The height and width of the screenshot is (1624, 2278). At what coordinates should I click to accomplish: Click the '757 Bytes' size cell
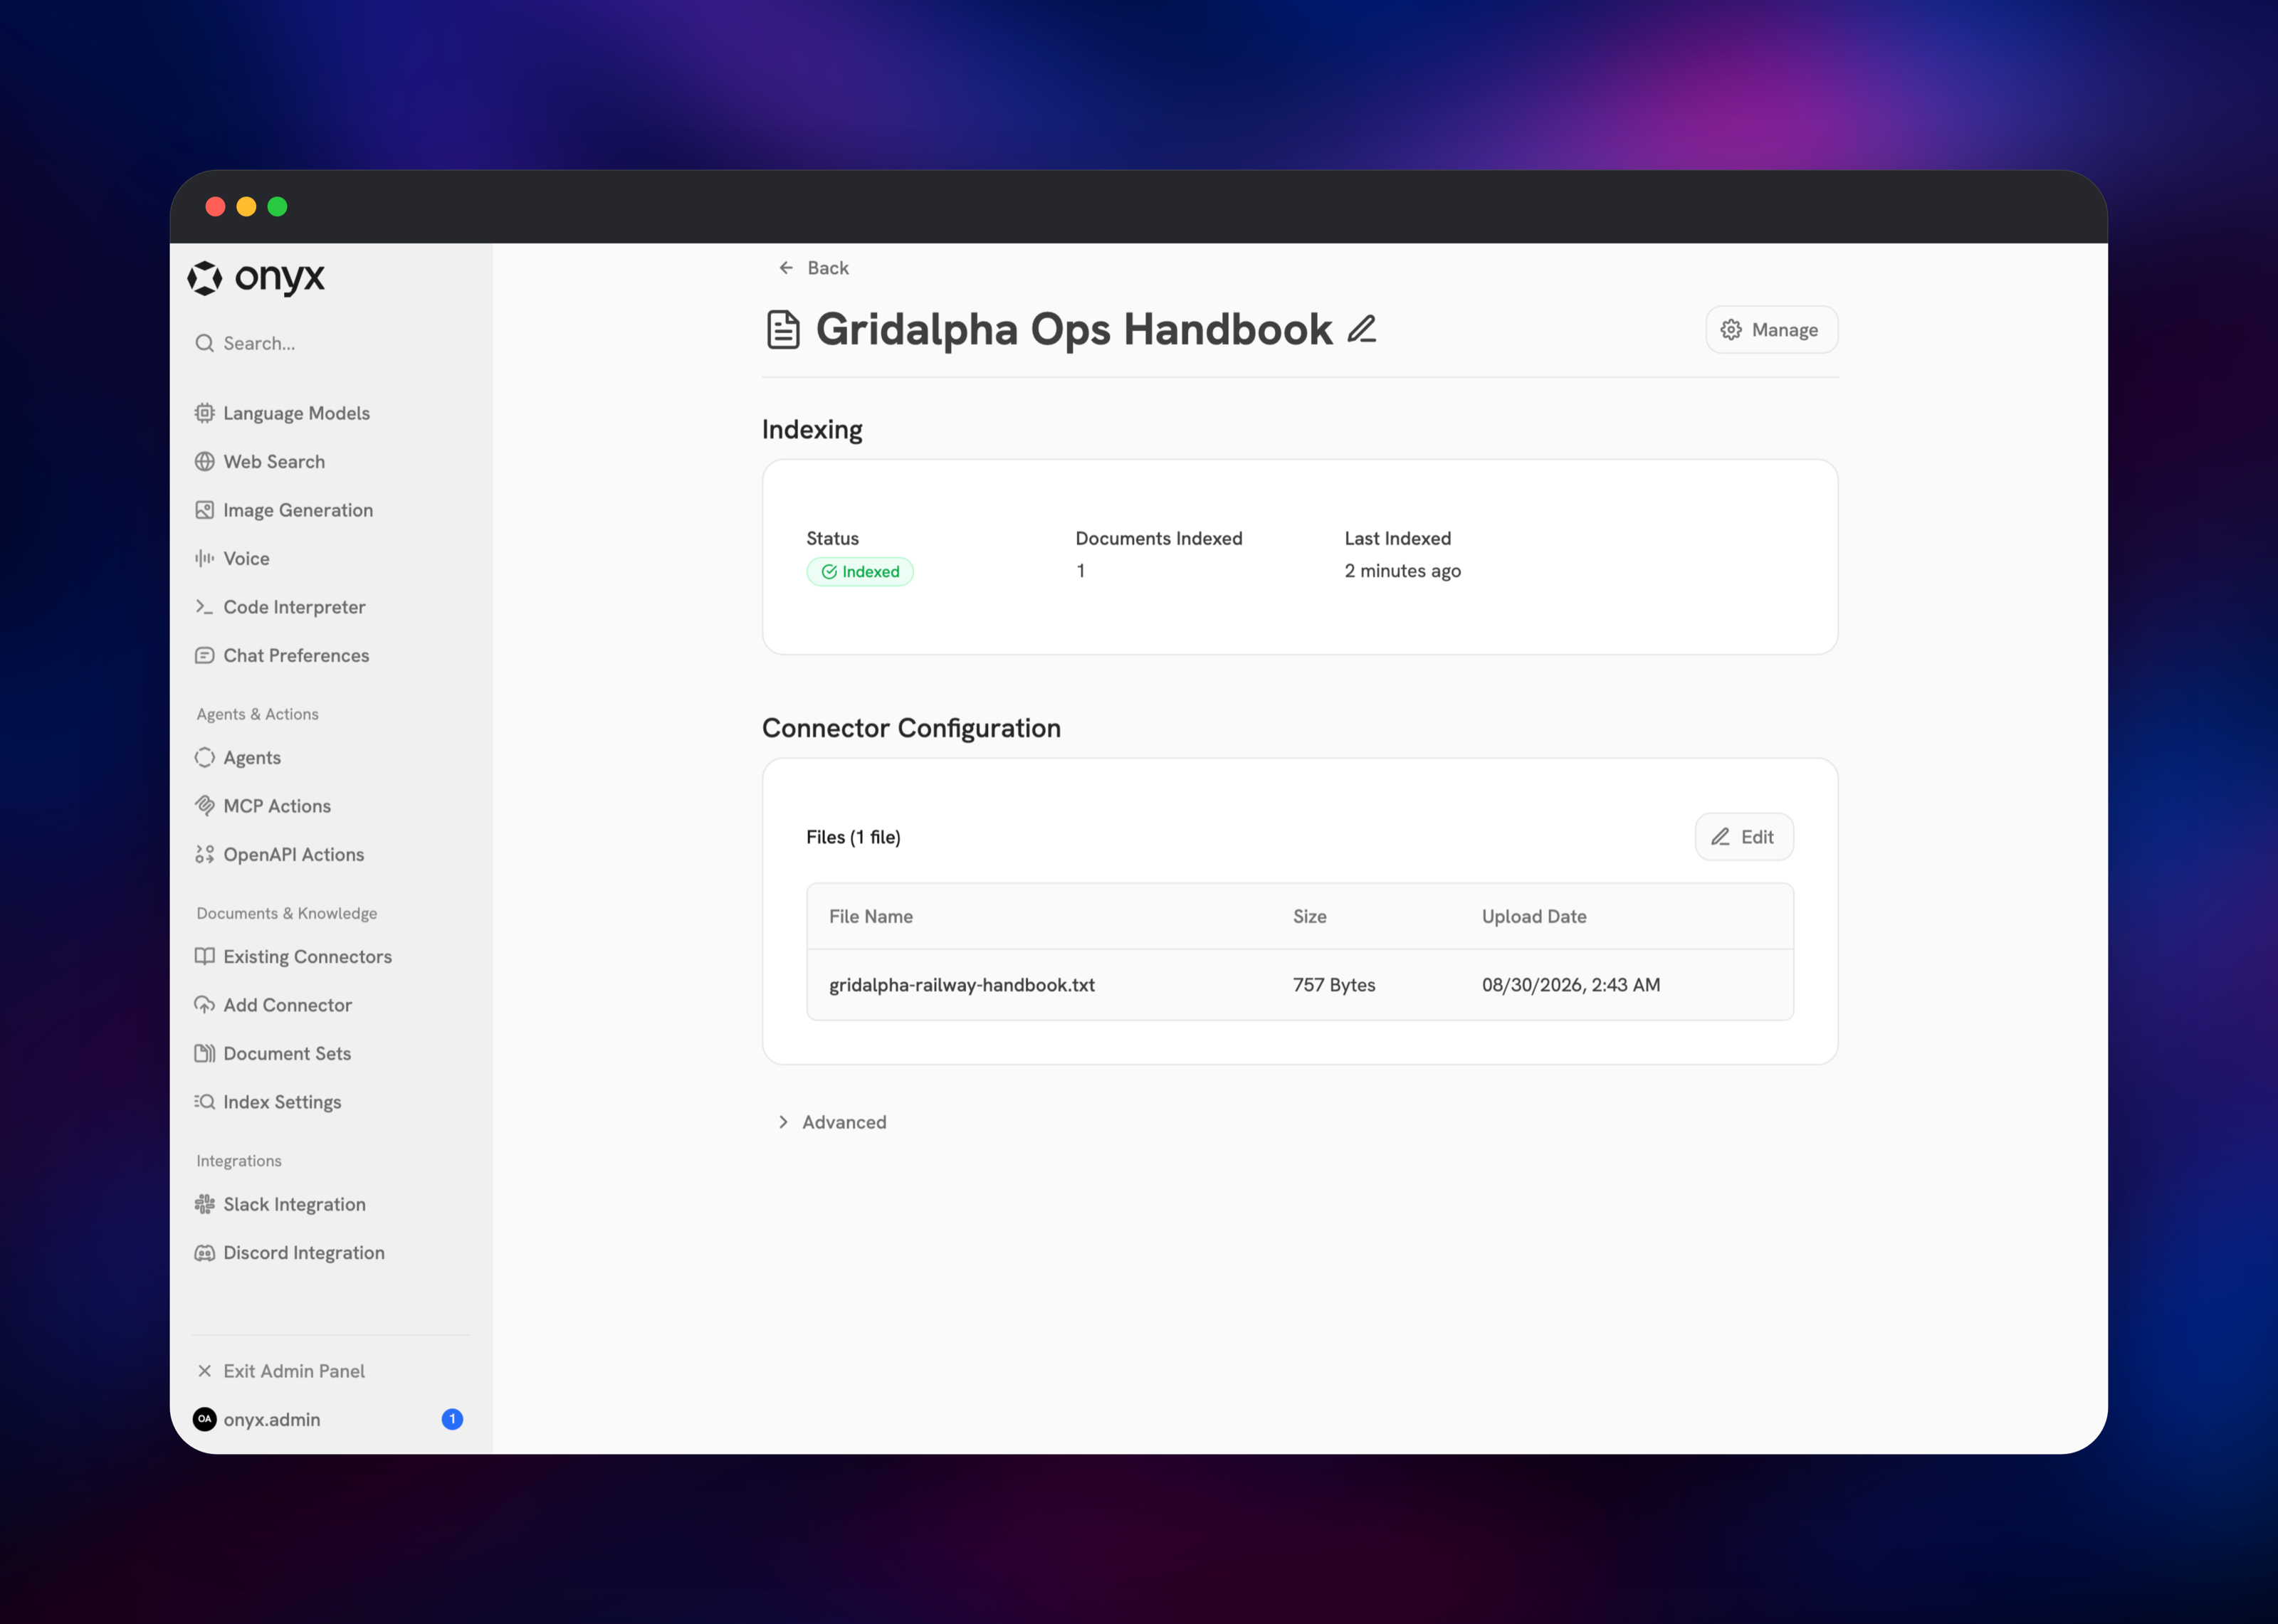(1334, 985)
